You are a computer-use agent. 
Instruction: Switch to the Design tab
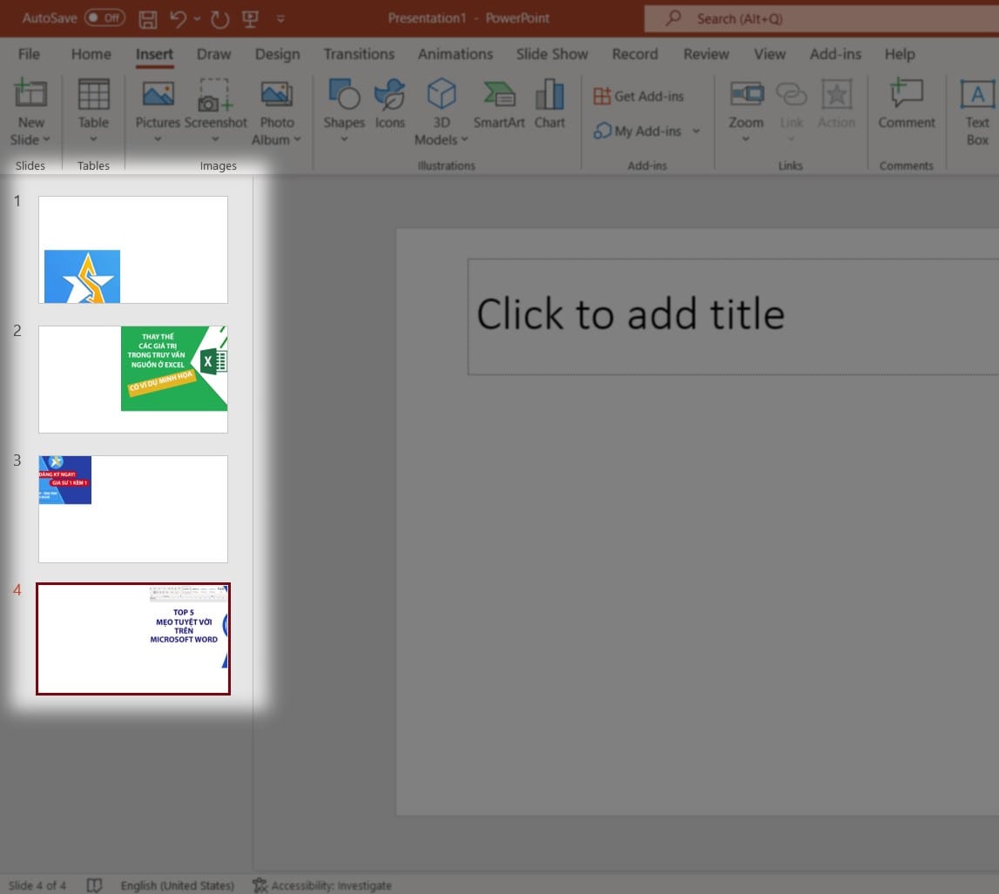277,54
